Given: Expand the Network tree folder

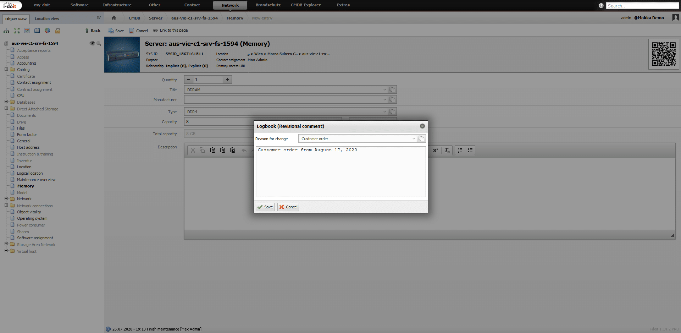Looking at the screenshot, I should [6, 199].
